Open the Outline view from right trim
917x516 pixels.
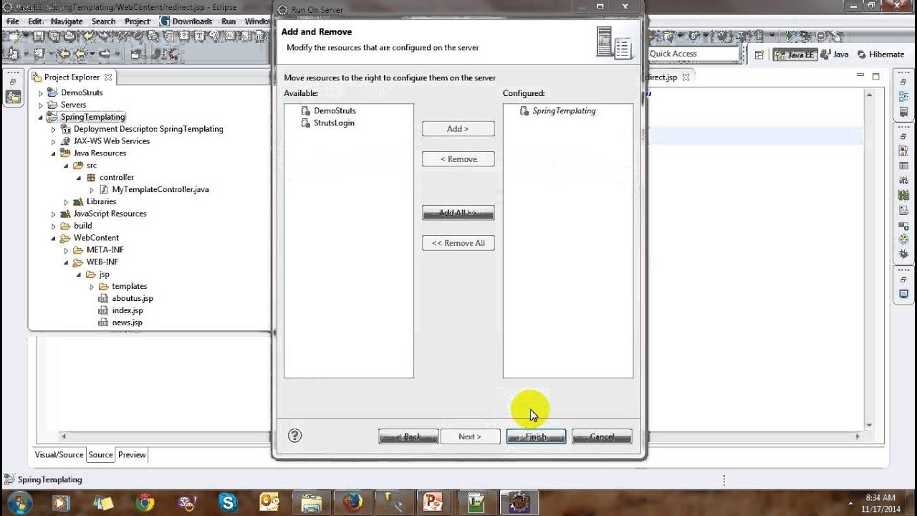click(903, 96)
